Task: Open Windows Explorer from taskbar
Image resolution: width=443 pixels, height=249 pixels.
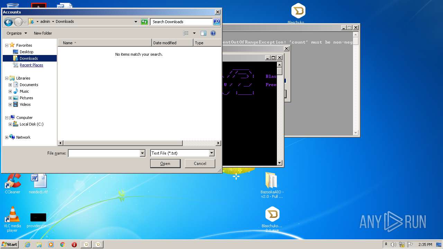Action: coord(39,245)
